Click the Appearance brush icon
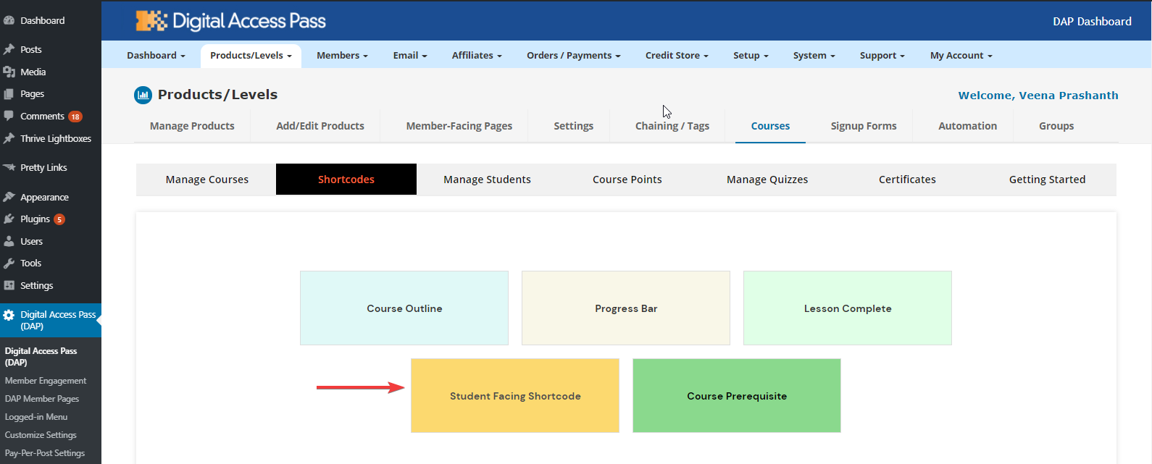This screenshot has height=464, width=1152. (9, 197)
